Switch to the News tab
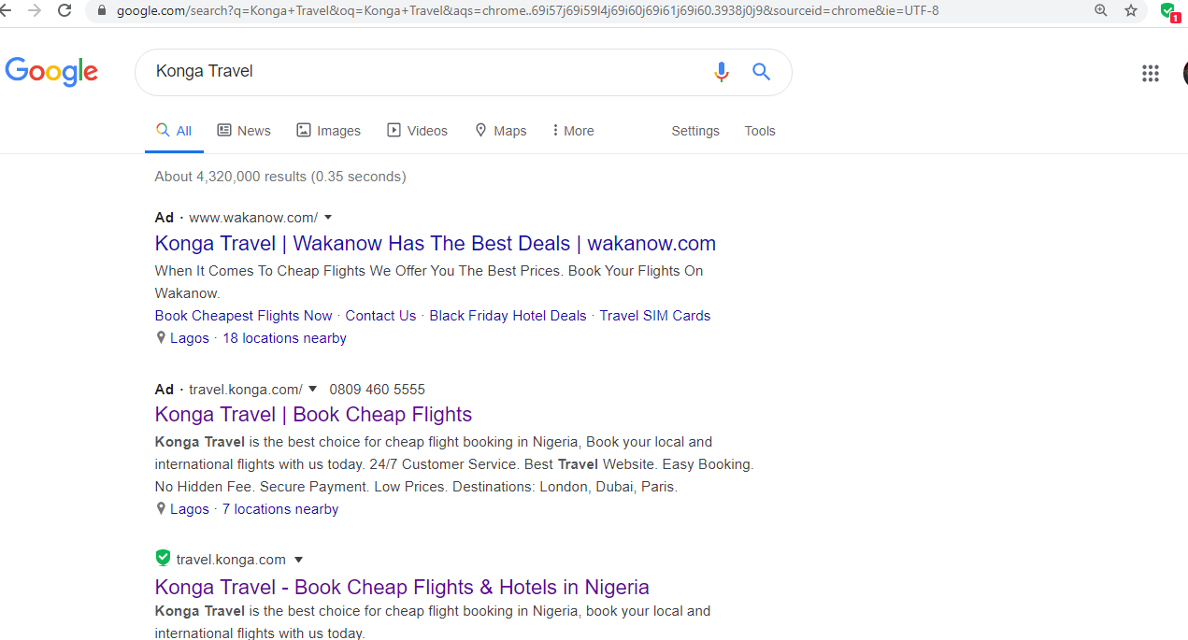Viewport: 1188px width, 640px height. pos(244,131)
